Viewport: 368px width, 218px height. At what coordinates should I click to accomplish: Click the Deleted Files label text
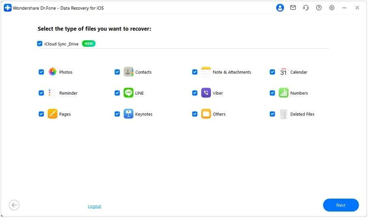[x=302, y=114]
